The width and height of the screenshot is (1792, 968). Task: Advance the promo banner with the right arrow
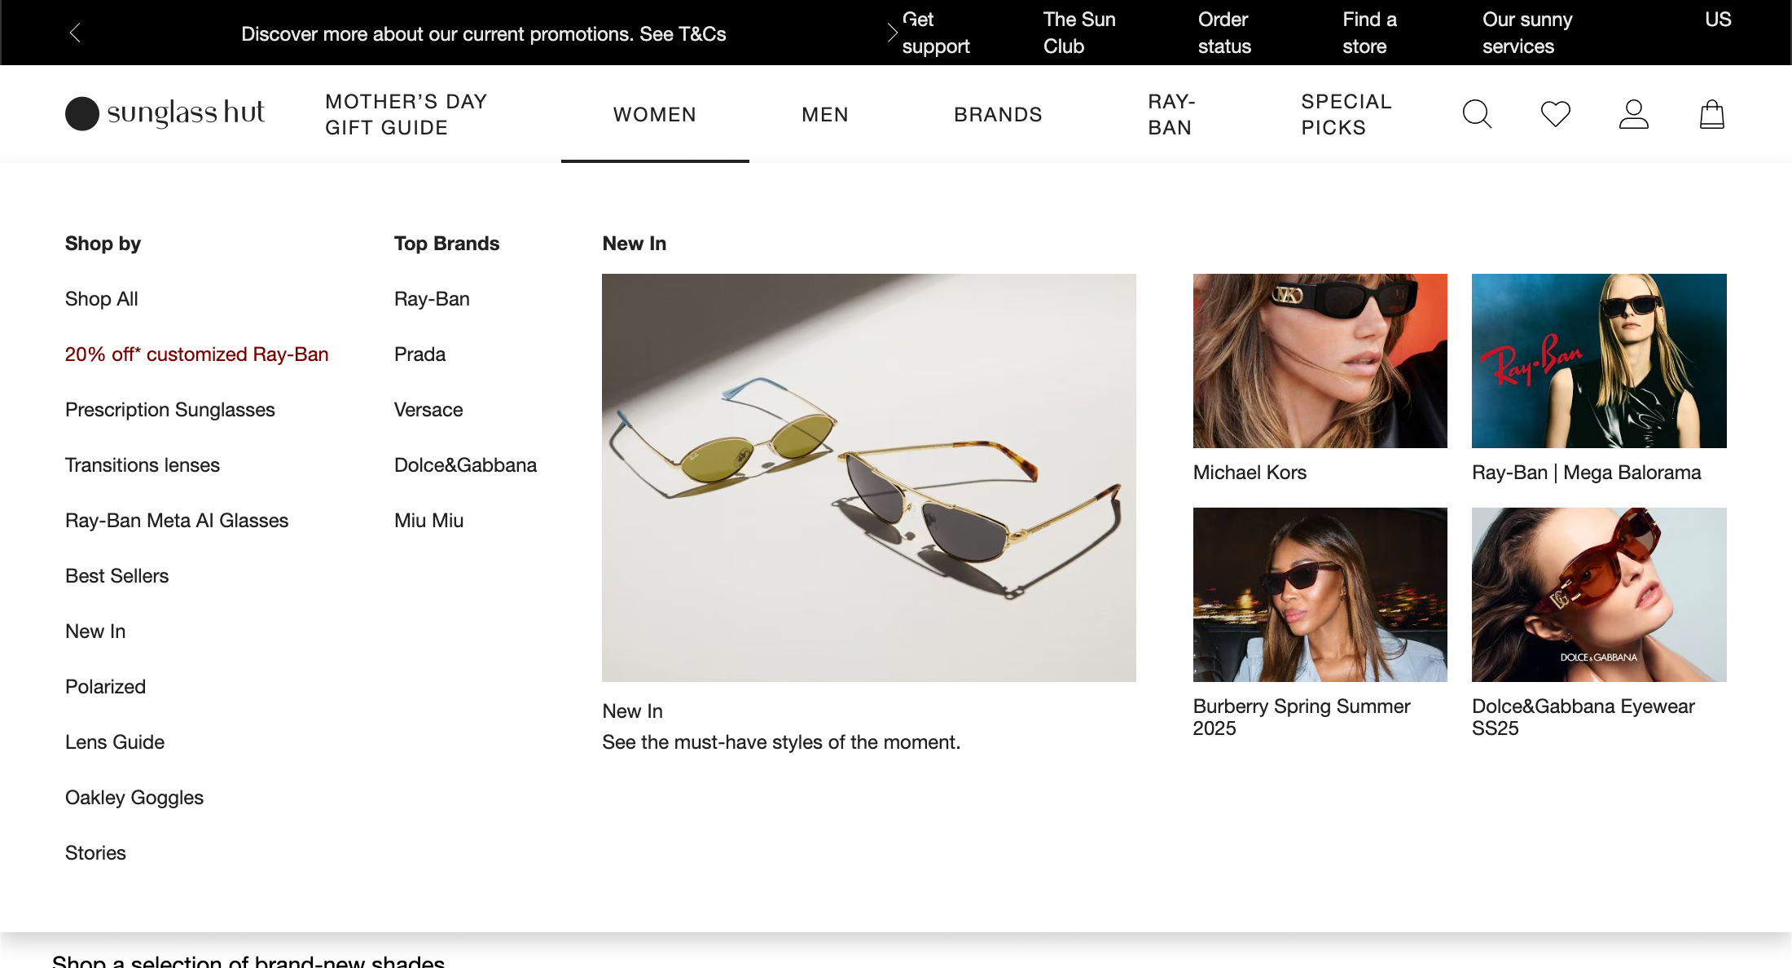(x=892, y=33)
